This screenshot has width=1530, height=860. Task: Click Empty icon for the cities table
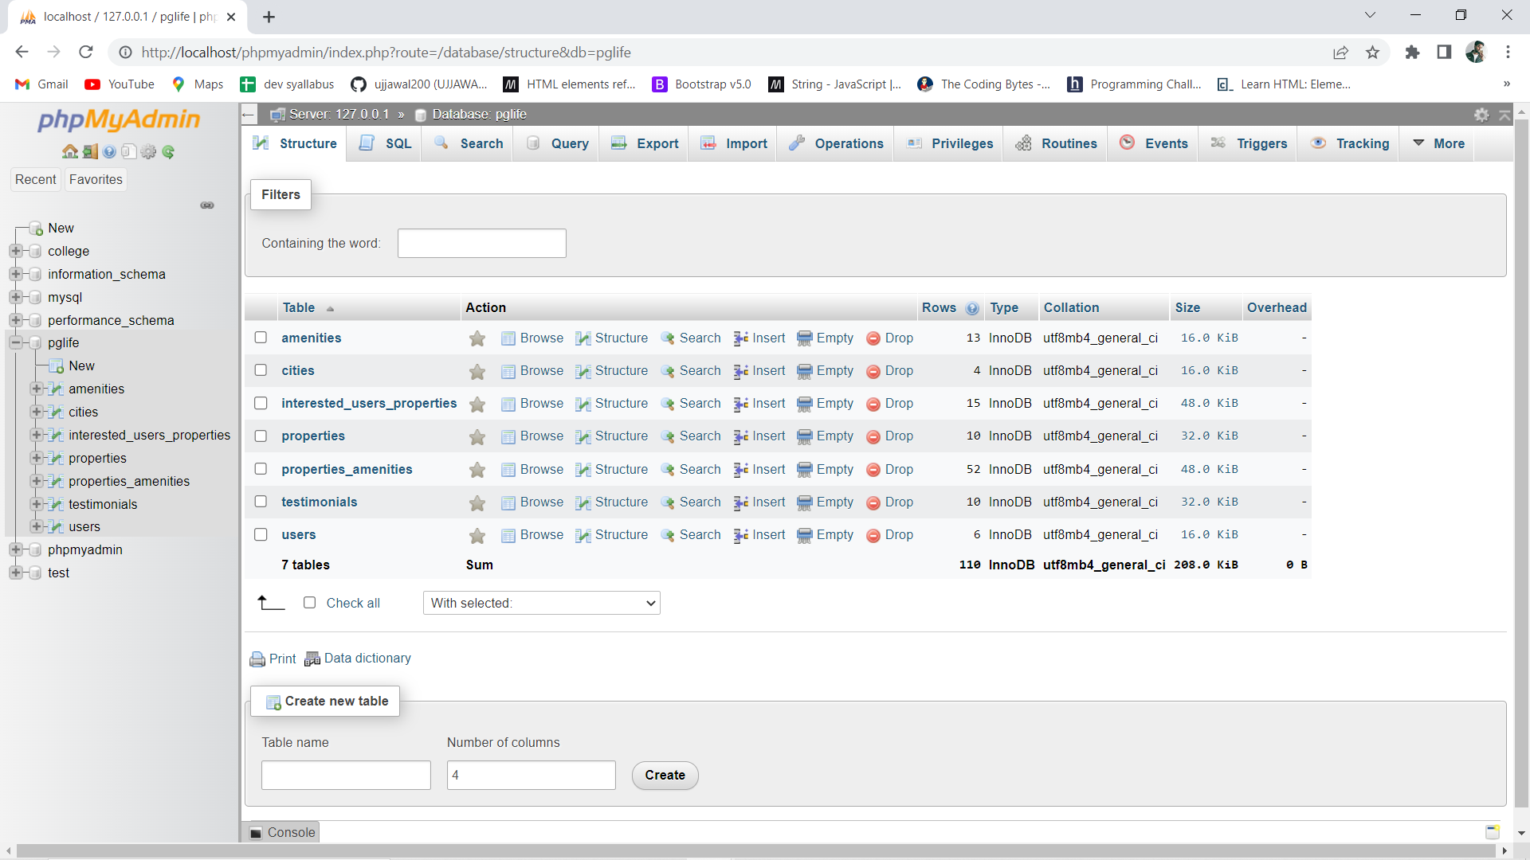click(805, 371)
